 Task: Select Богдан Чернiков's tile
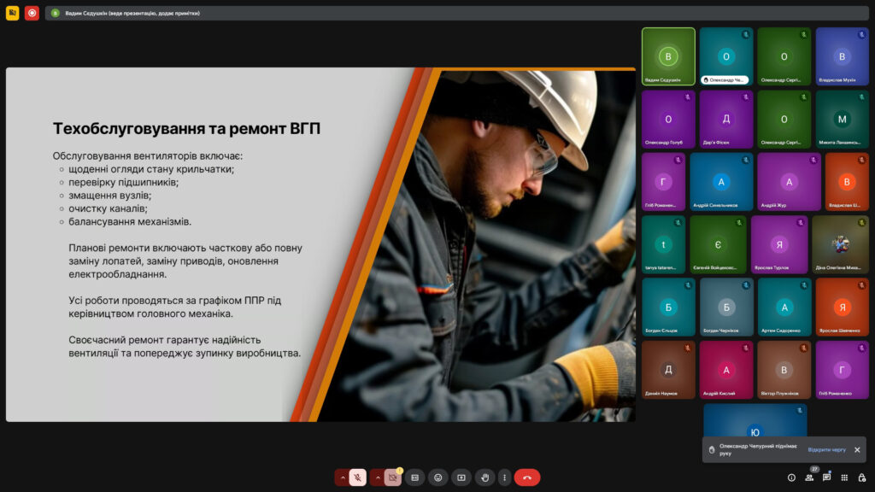click(x=726, y=307)
